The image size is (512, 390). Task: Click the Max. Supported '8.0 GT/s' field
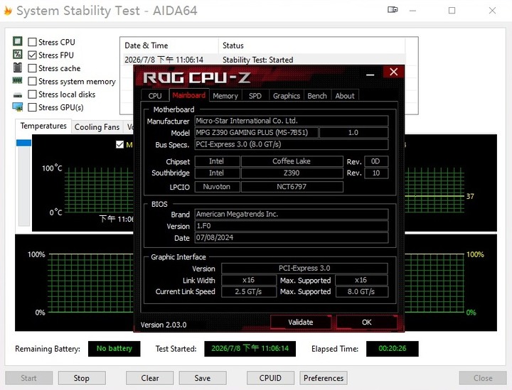(362, 291)
